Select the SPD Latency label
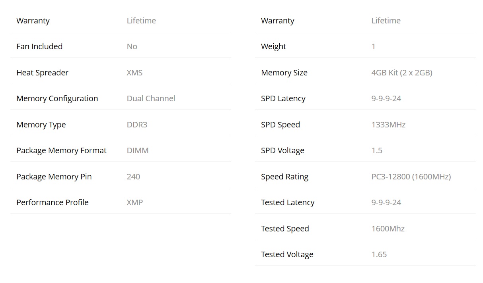483x283 pixels. [283, 98]
